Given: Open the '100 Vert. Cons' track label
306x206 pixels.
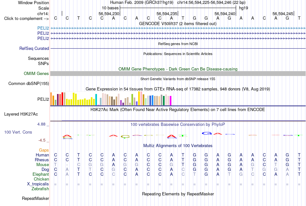Looking at the screenshot, I should [18, 132].
